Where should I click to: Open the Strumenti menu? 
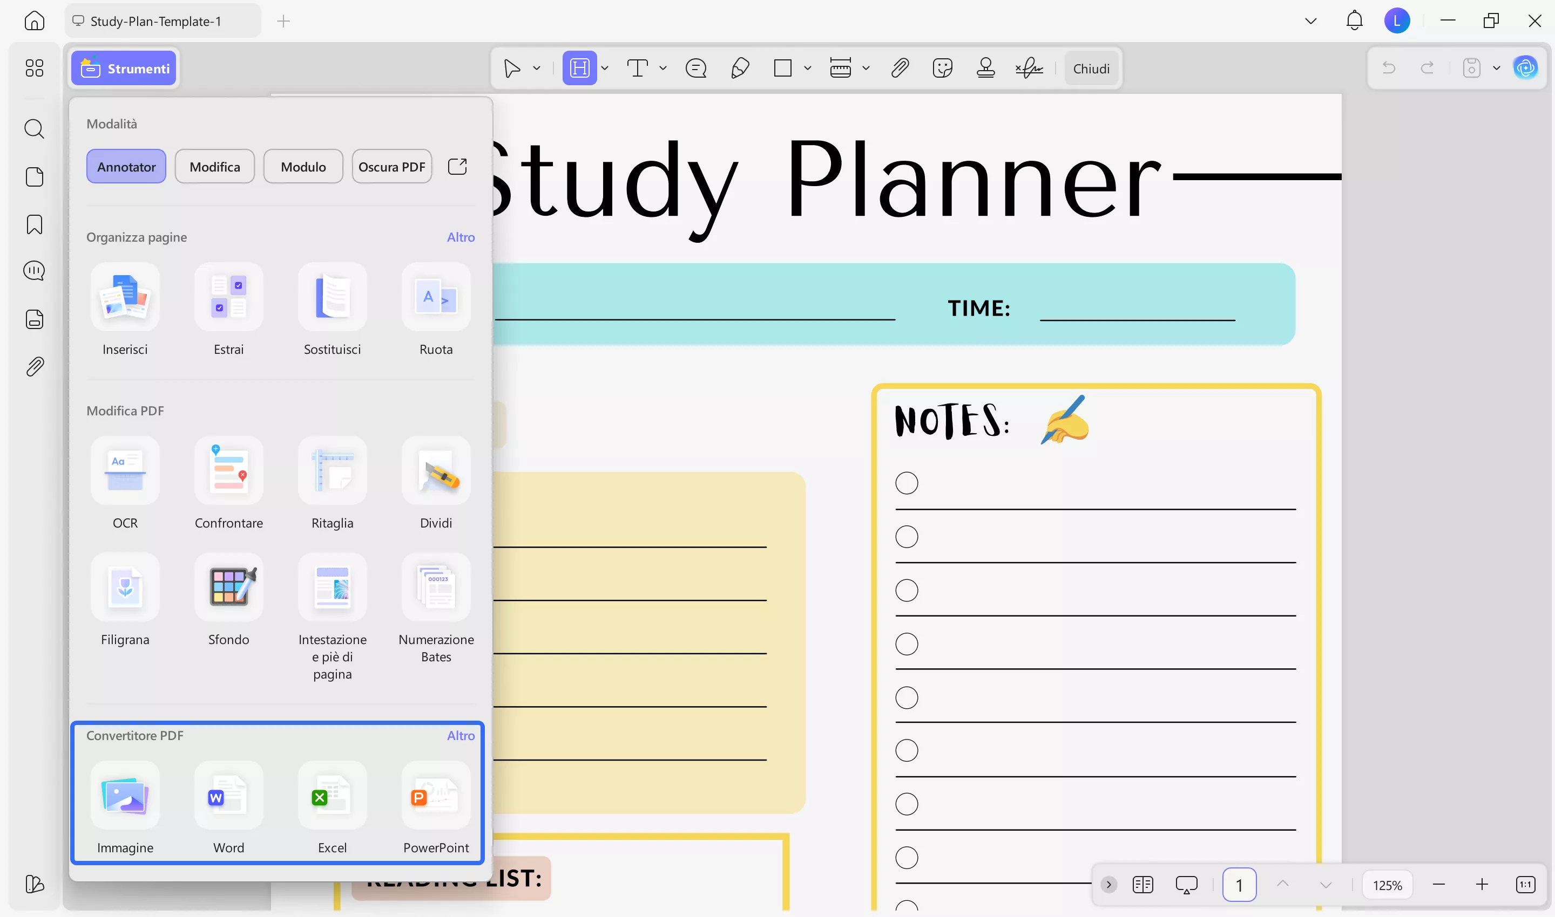tap(124, 68)
